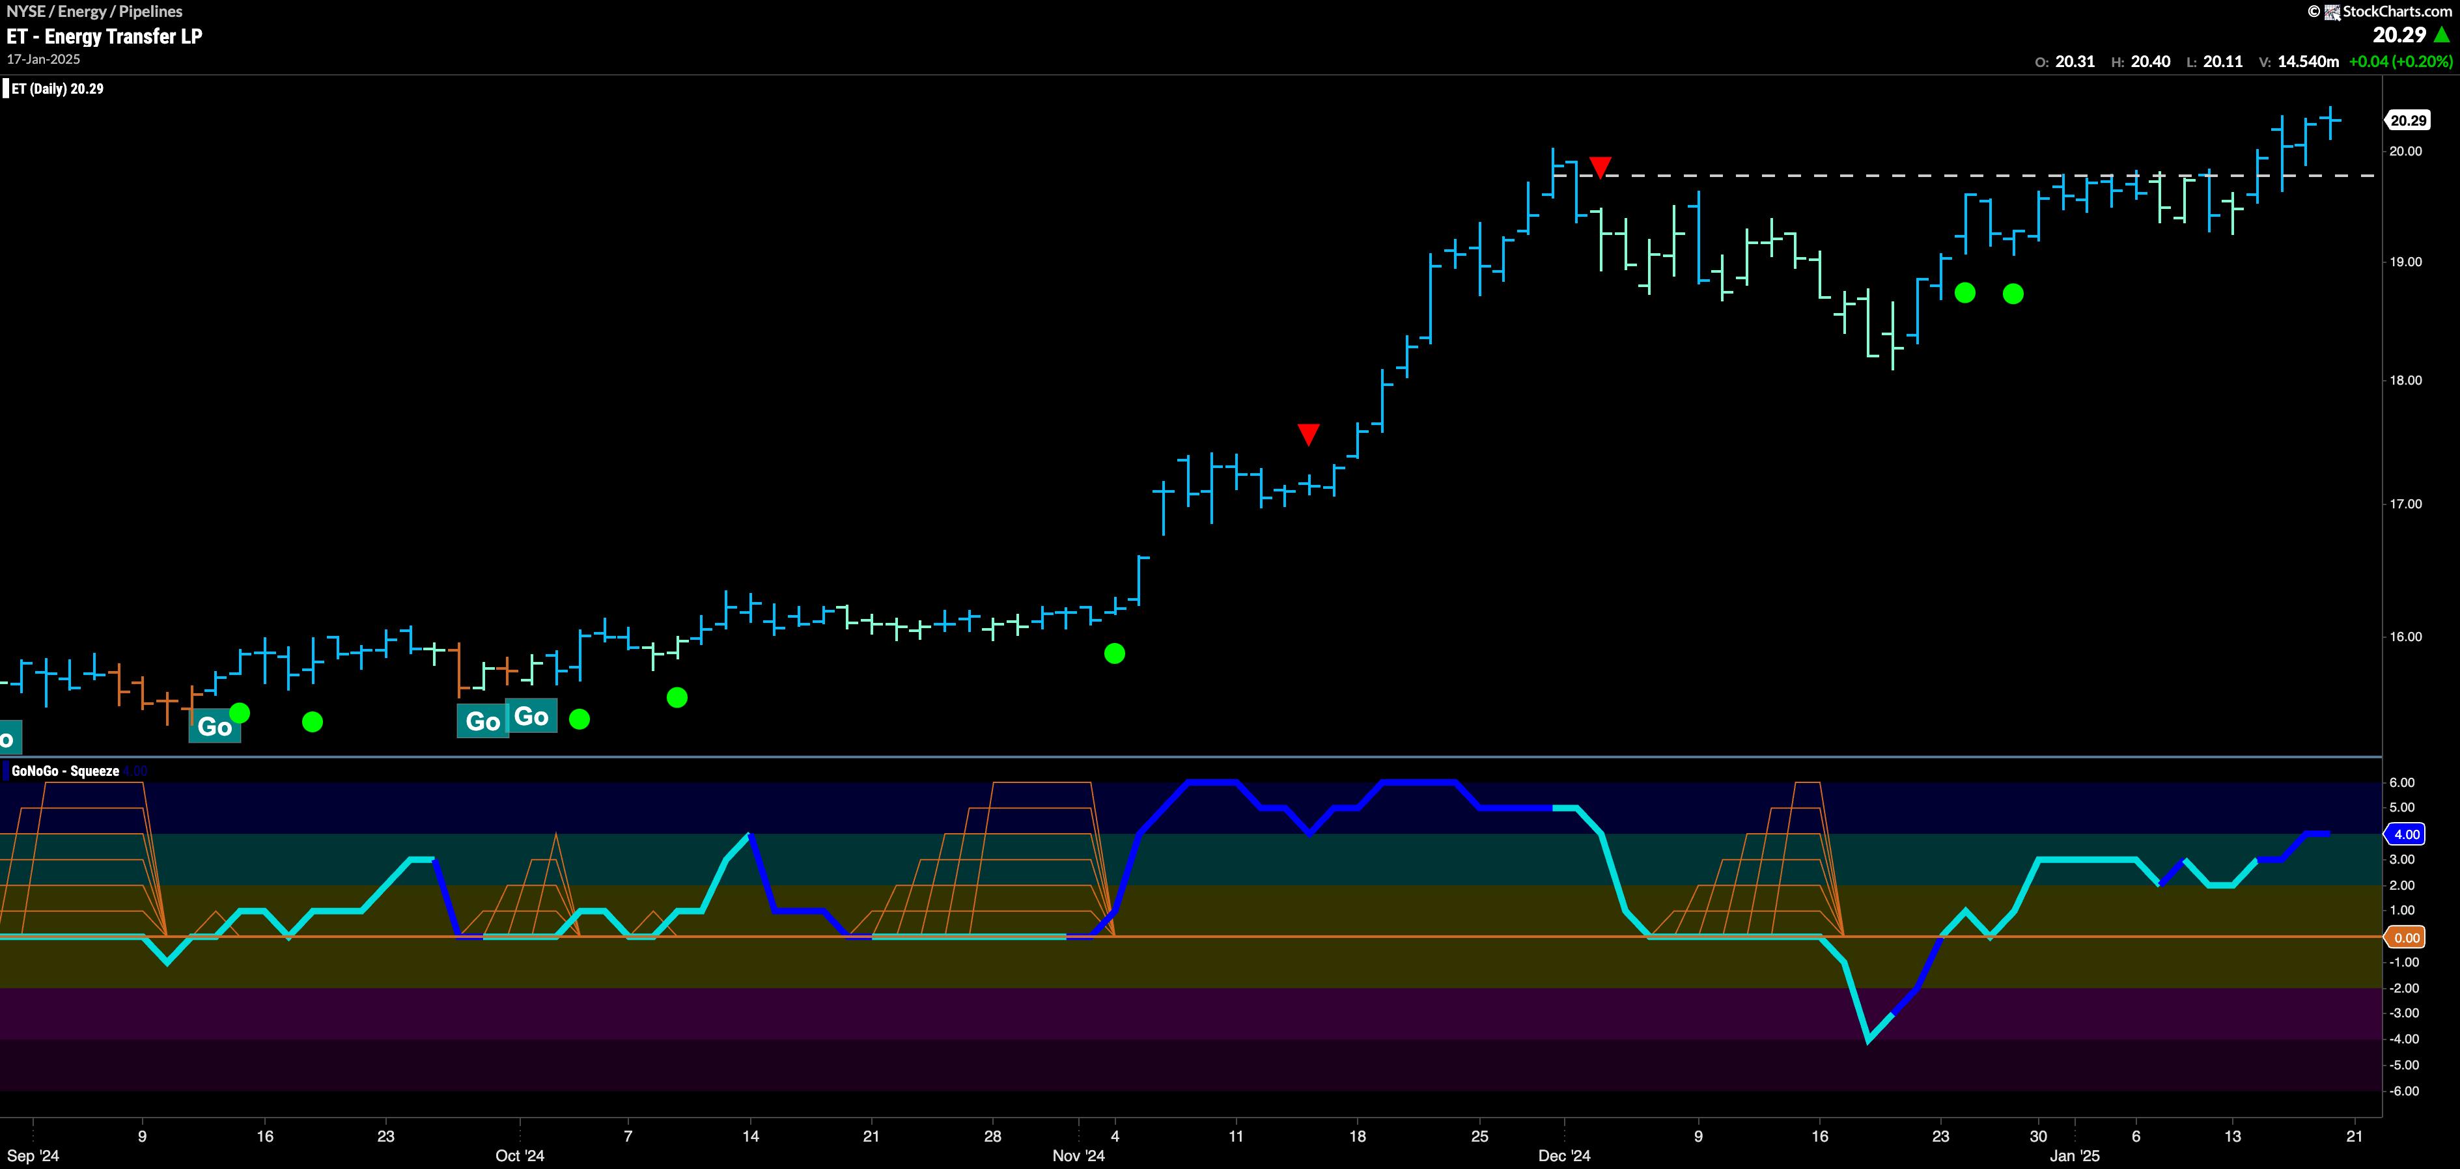The height and width of the screenshot is (1169, 2460).
Task: Click the Oct '24 date axis label
Action: tap(520, 1155)
